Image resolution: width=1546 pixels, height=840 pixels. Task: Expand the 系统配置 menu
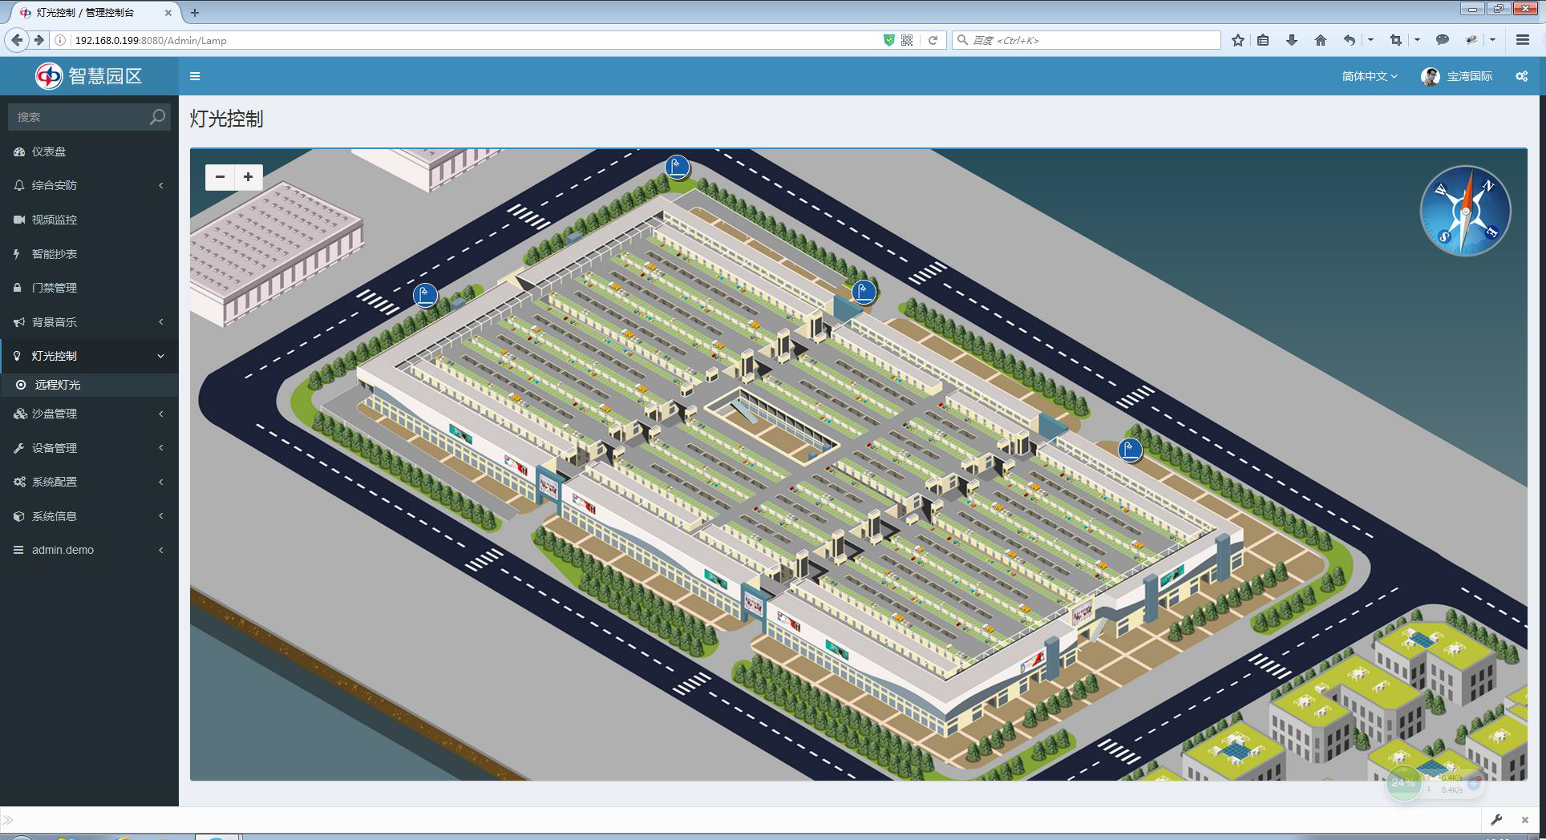89,482
